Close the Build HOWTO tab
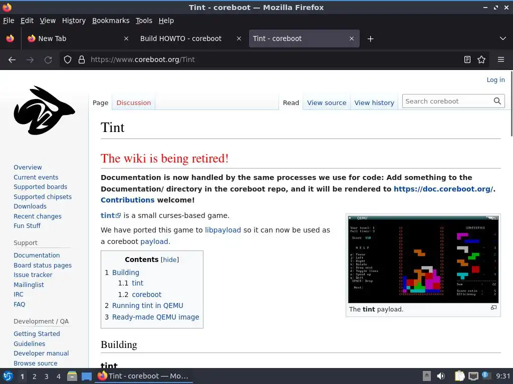The height and width of the screenshot is (384, 513). pos(239,38)
